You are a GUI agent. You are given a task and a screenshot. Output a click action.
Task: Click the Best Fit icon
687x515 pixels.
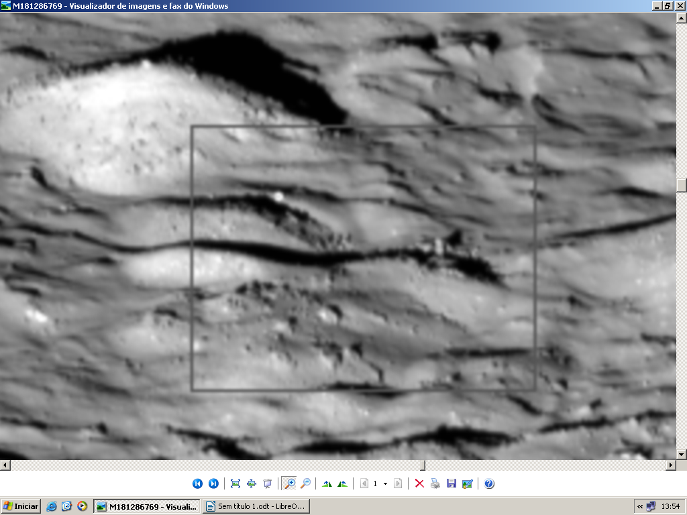click(x=235, y=483)
